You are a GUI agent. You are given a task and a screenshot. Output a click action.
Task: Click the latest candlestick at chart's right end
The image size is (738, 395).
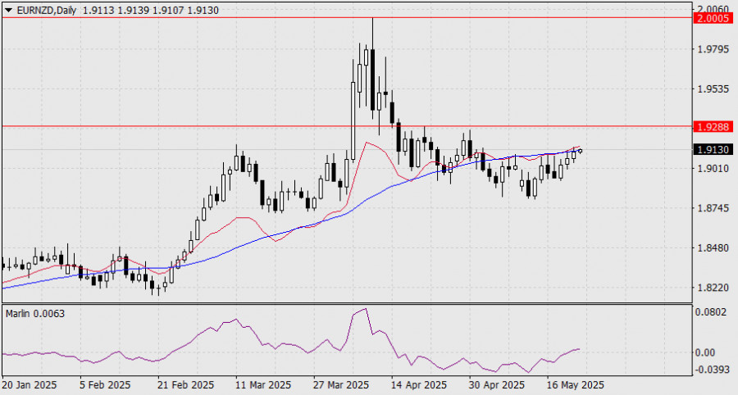point(581,151)
